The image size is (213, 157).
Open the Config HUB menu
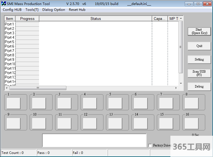[x=12, y=10]
